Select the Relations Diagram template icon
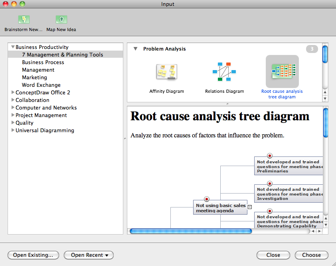336x266 pixels. pyautogui.click(x=224, y=72)
